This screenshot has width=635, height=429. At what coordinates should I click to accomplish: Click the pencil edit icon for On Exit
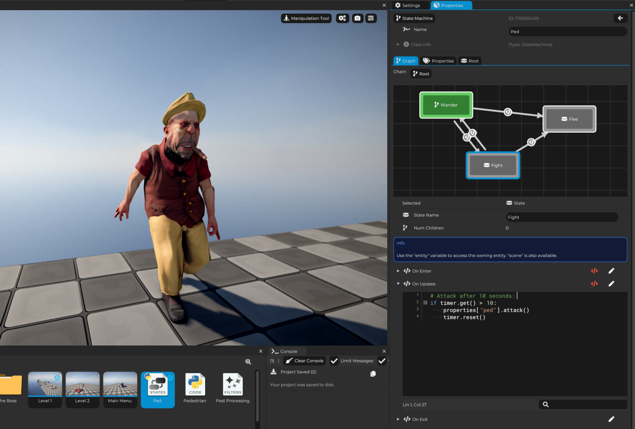point(611,419)
